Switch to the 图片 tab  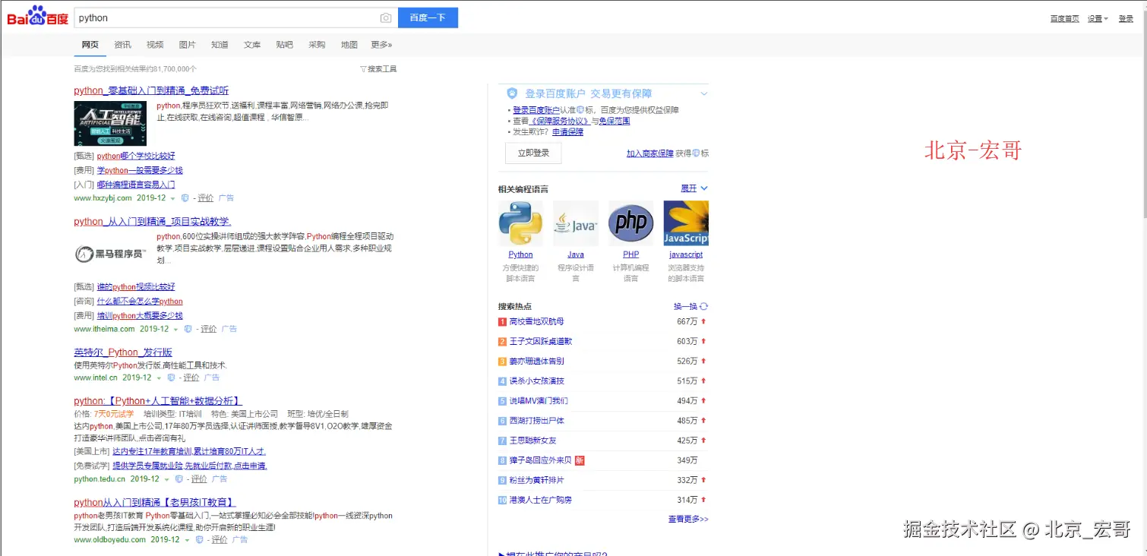pos(187,45)
